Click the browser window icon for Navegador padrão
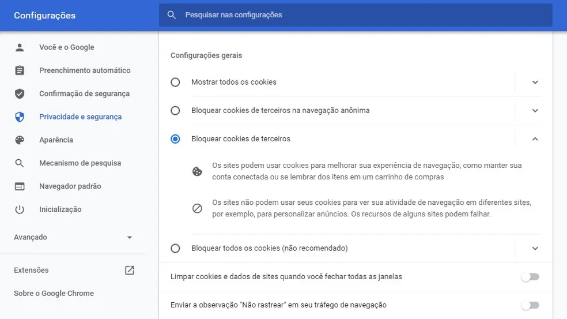The image size is (567, 319). [20, 186]
